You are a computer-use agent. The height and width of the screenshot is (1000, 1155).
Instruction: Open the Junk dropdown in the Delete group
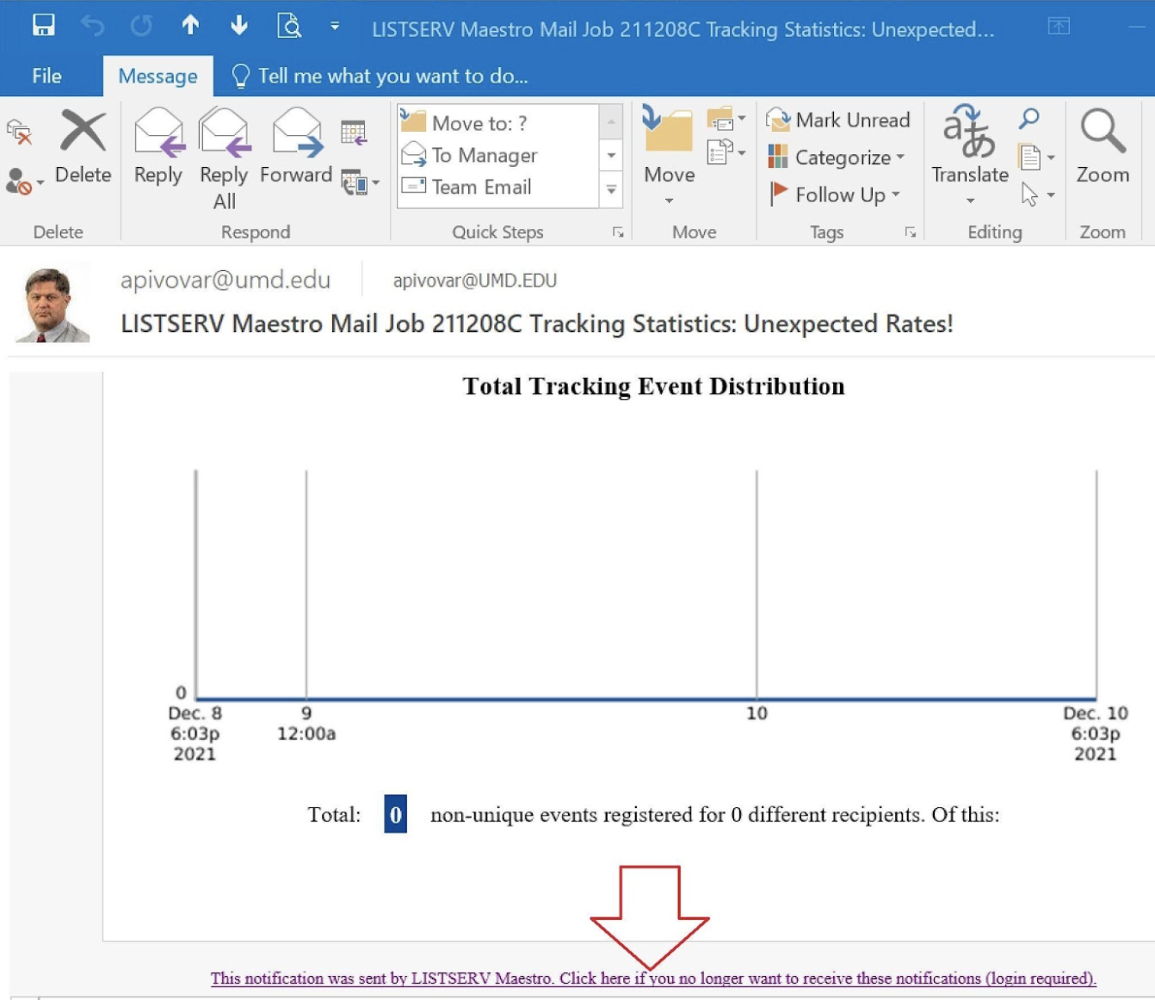pyautogui.click(x=25, y=182)
